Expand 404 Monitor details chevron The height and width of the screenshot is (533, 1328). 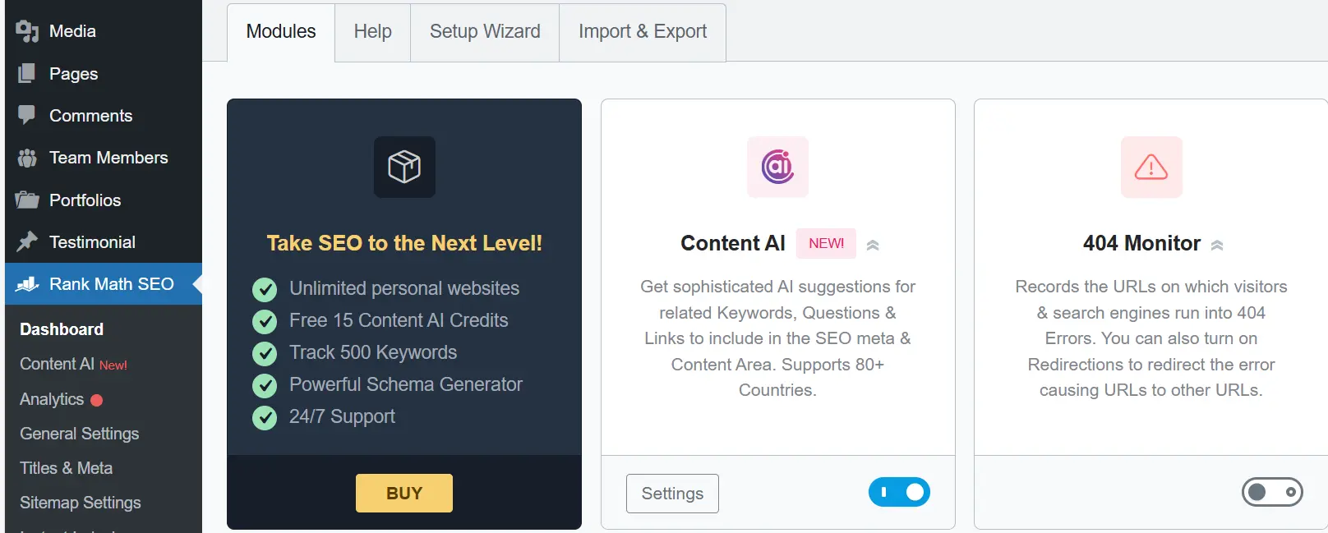click(x=1217, y=245)
